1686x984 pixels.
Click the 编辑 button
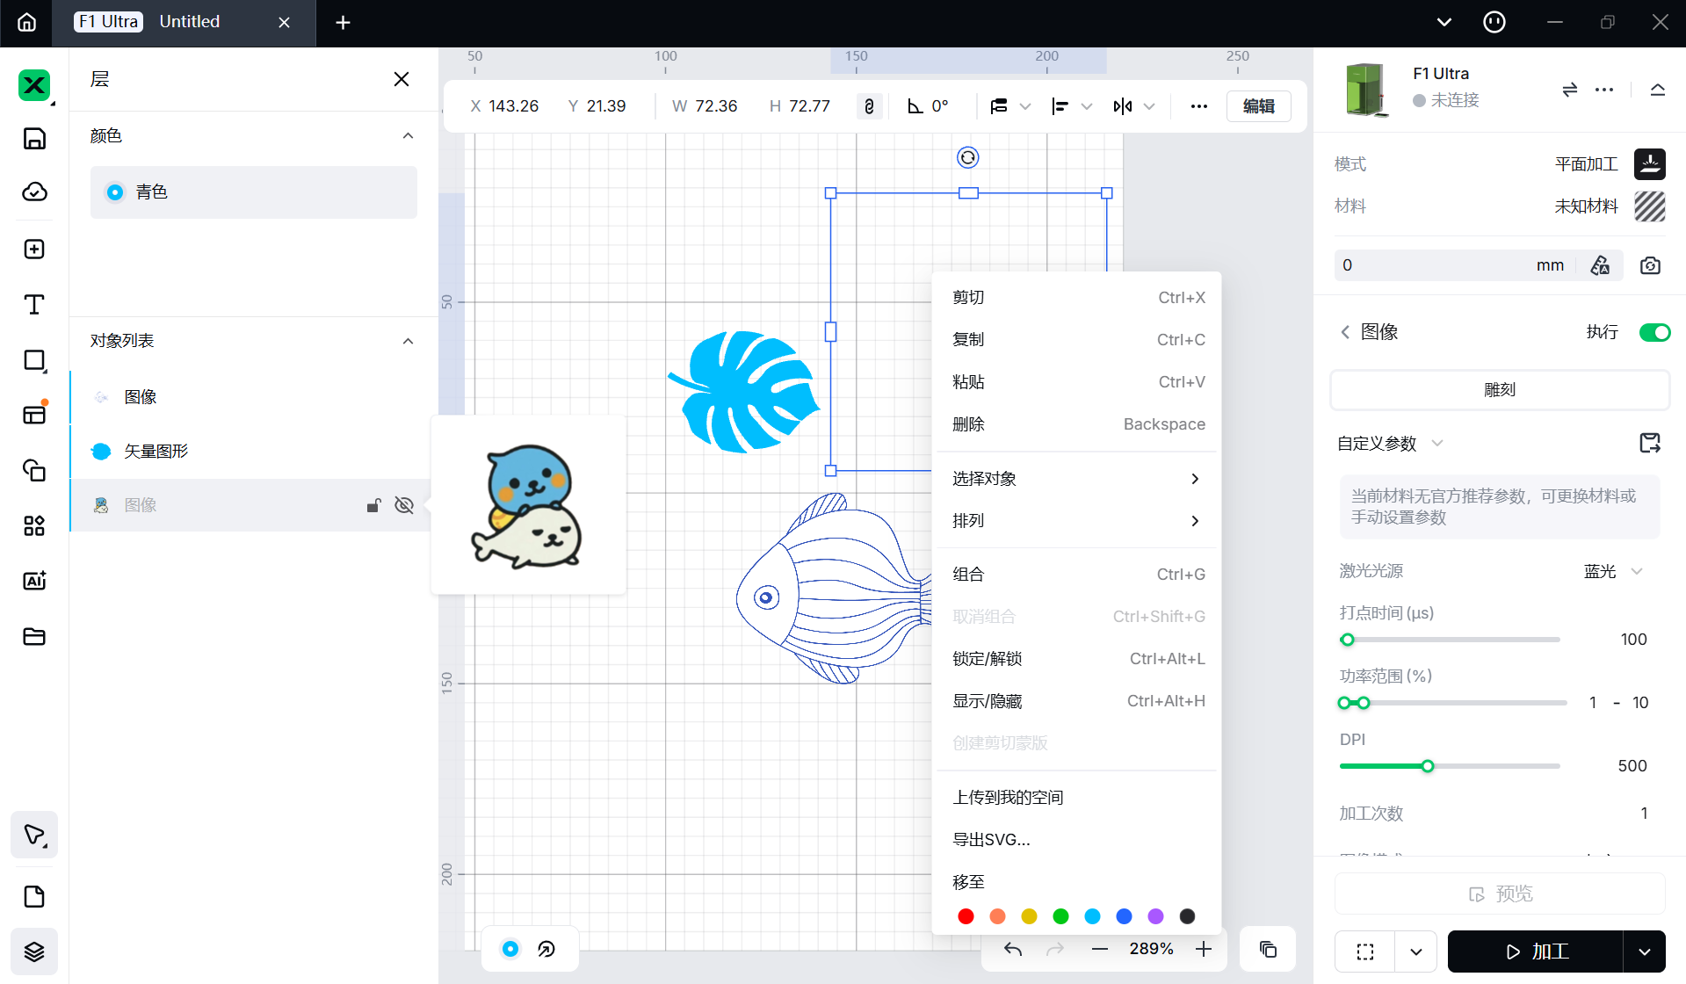click(x=1258, y=106)
